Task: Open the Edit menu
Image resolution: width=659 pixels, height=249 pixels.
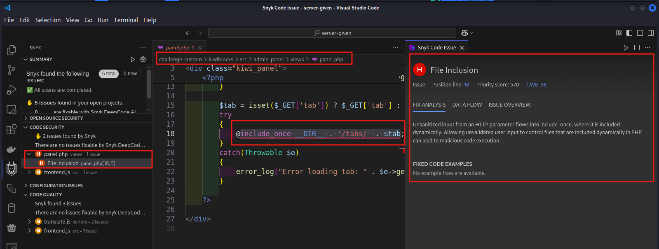Action: 25,20
